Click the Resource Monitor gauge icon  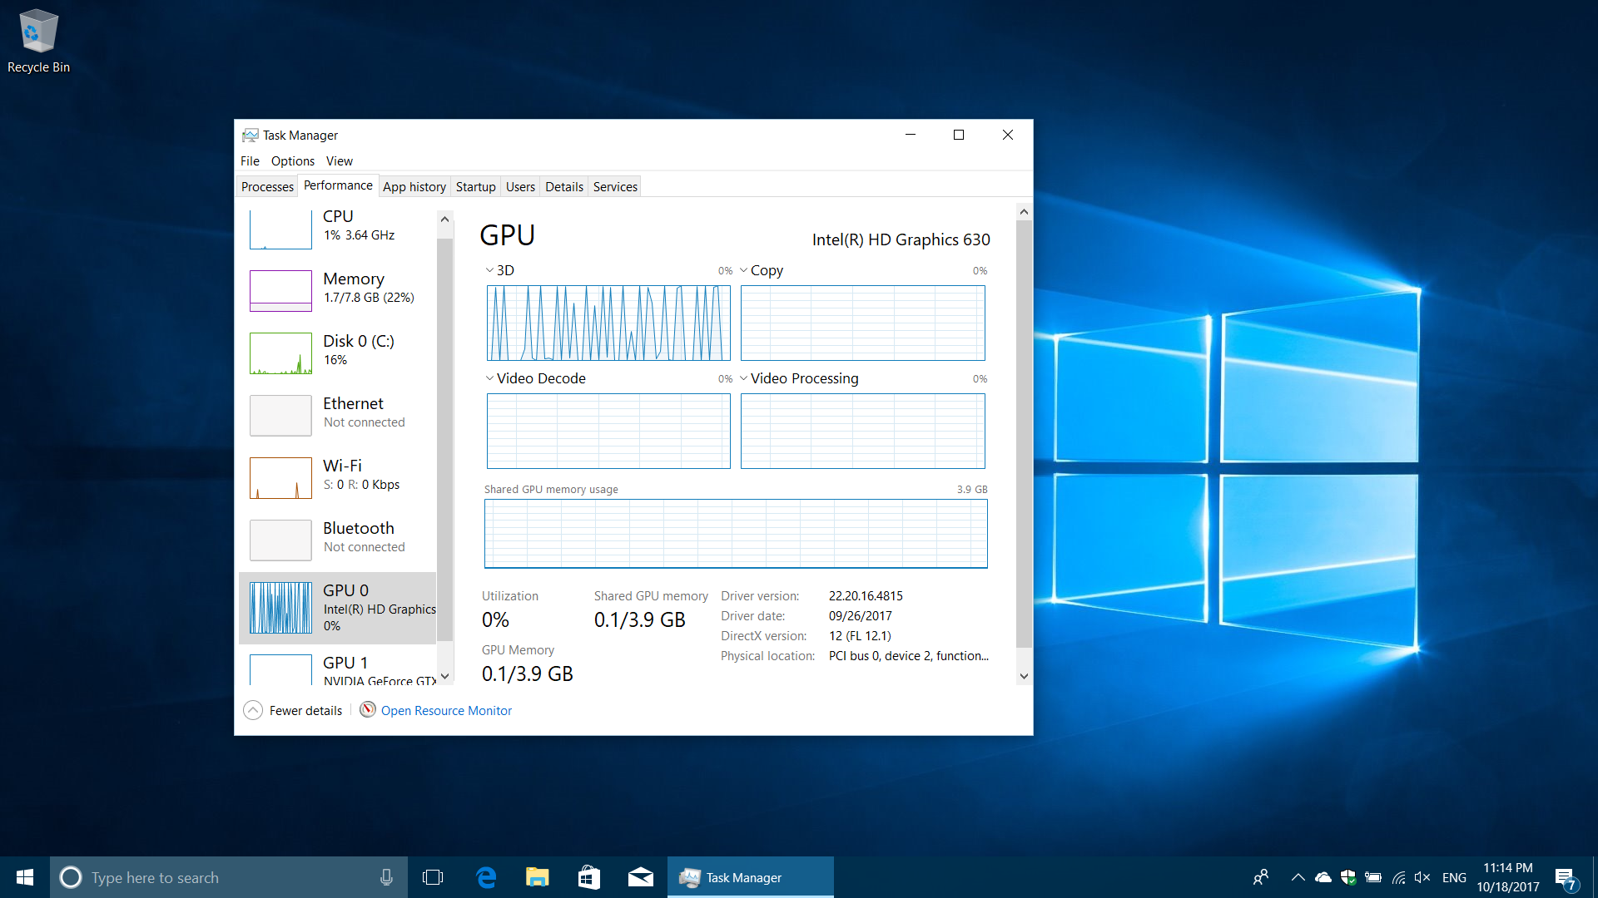coord(368,710)
